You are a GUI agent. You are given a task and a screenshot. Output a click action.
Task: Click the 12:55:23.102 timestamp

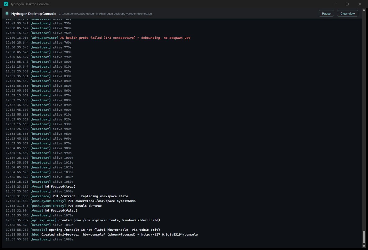point(17,187)
